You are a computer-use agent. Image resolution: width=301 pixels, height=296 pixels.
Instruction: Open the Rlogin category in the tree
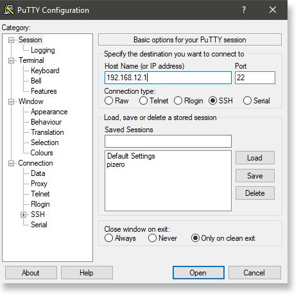40,204
